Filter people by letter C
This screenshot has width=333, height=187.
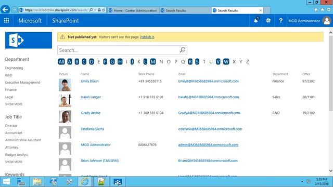point(84,61)
